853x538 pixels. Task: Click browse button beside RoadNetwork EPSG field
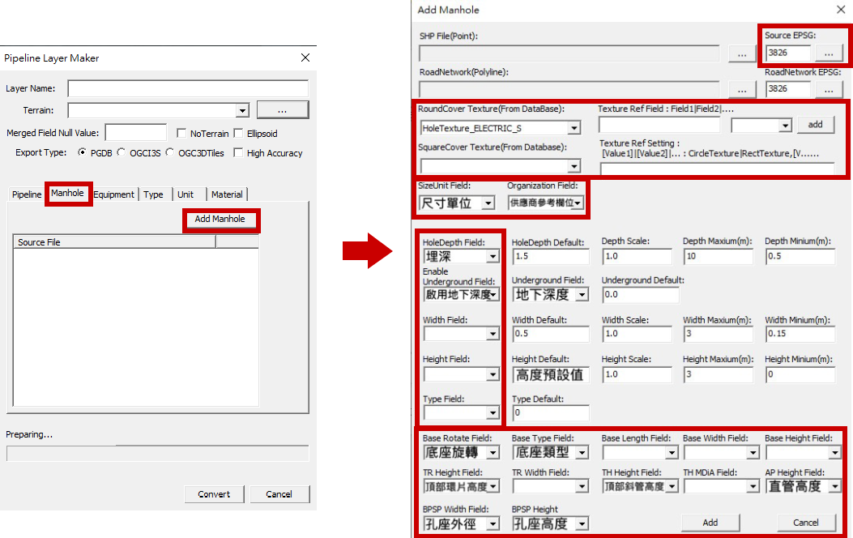pos(828,89)
